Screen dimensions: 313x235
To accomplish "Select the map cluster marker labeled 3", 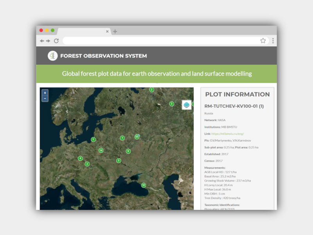I will [171, 104].
